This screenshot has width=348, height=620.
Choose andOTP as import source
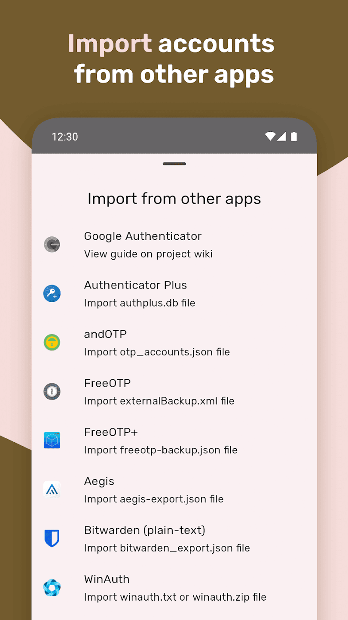tap(105, 334)
